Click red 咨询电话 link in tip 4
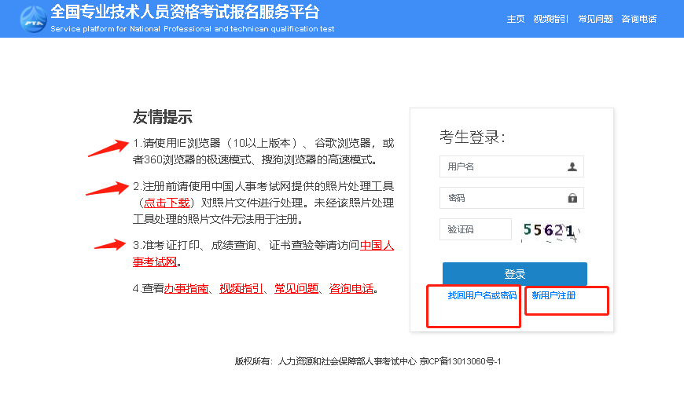Image resolution: width=684 pixels, height=406 pixels. (x=351, y=289)
